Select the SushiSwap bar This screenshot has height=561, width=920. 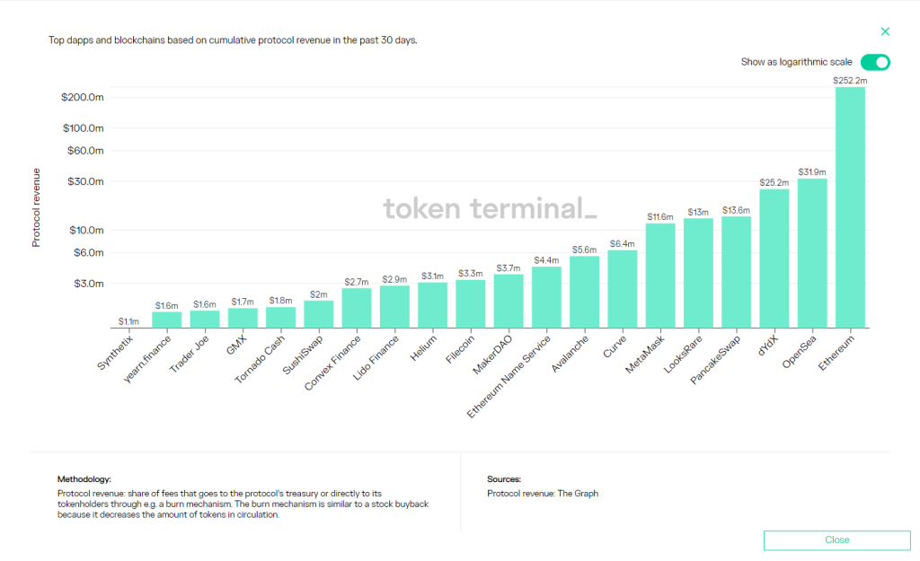pos(319,314)
